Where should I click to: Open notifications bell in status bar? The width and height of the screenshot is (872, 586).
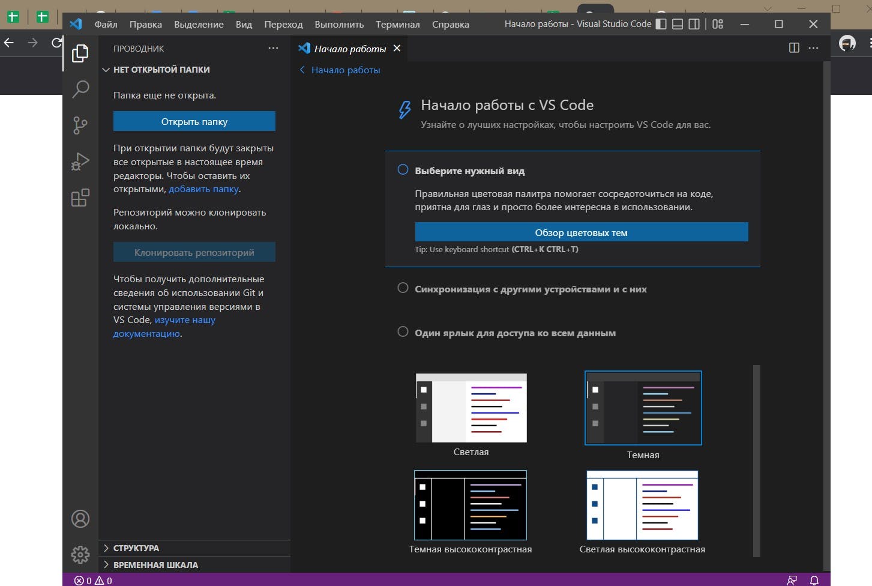814,580
